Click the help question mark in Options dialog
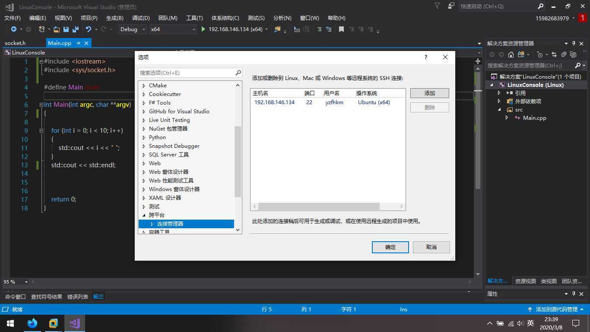The height and width of the screenshot is (332, 590). [x=426, y=57]
